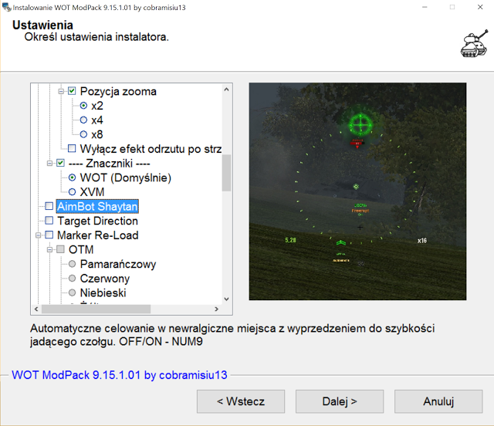Click the Wstecz back button
Screen dimensions: 494x426
click(x=241, y=401)
